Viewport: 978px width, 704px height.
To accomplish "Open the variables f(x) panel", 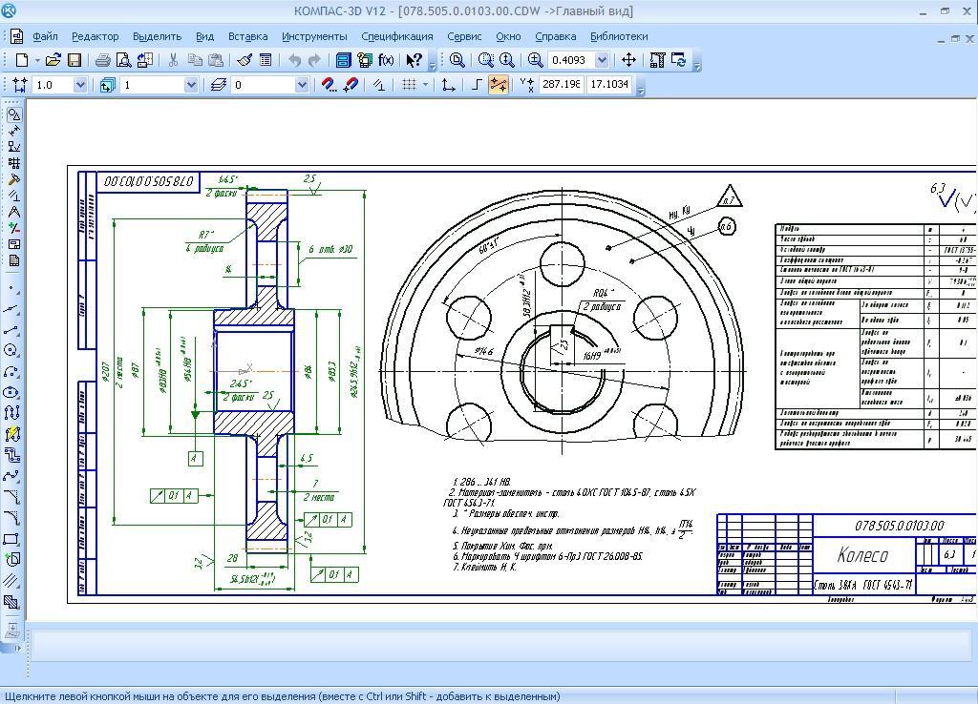I will pyautogui.click(x=386, y=60).
